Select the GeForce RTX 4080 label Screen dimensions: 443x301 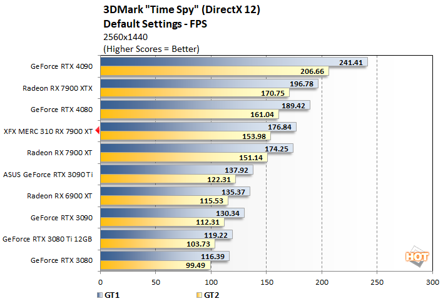tap(61, 110)
